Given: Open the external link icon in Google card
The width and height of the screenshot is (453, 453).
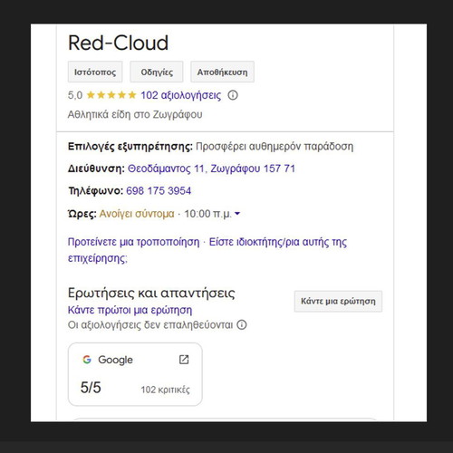Looking at the screenshot, I should pos(184,360).
